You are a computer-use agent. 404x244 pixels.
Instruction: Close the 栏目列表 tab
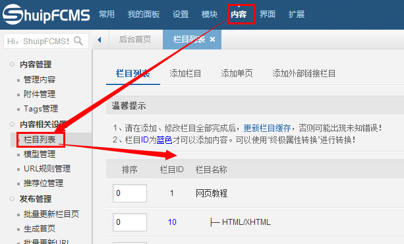[x=212, y=40]
